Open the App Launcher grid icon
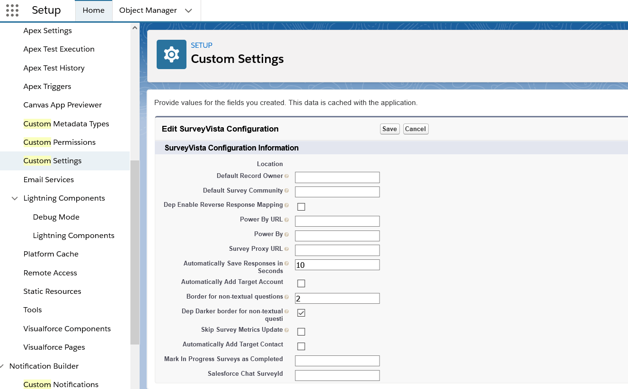Image resolution: width=628 pixels, height=389 pixels. click(x=13, y=10)
